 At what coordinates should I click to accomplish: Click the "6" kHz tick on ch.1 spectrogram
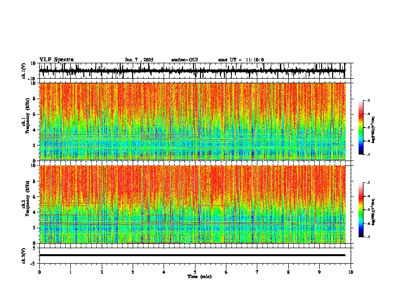(x=35, y=115)
